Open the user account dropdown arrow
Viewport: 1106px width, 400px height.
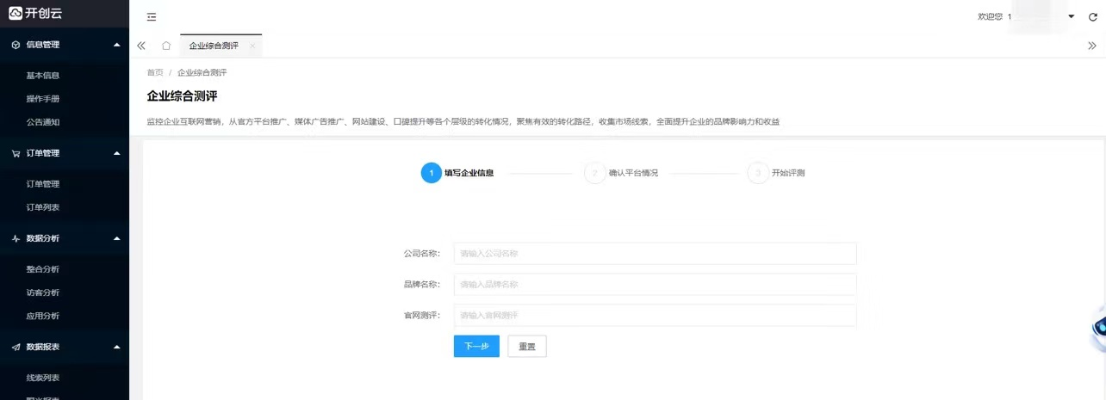pos(1071,16)
